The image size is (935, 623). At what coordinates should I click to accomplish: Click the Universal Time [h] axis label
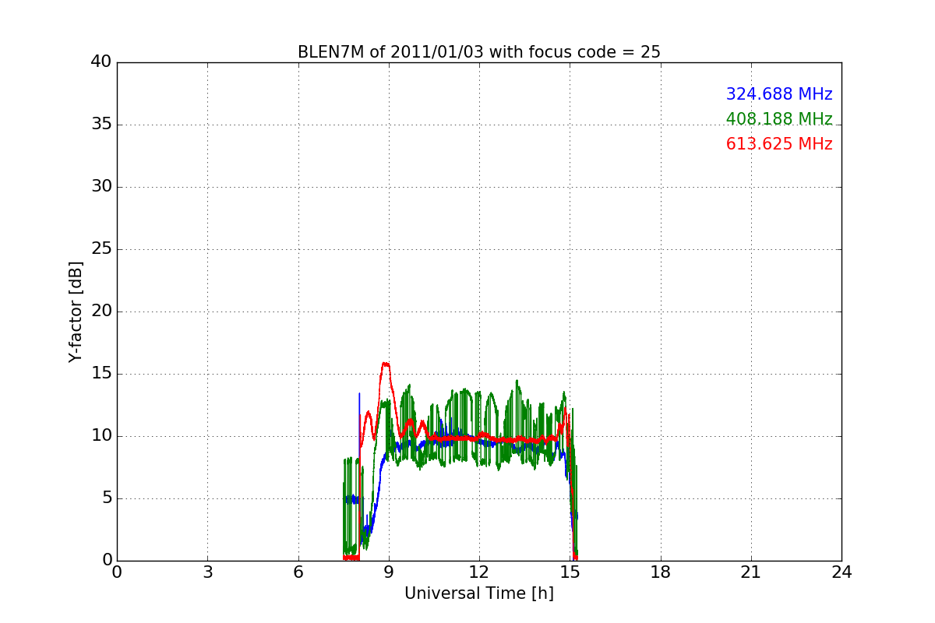(x=478, y=593)
